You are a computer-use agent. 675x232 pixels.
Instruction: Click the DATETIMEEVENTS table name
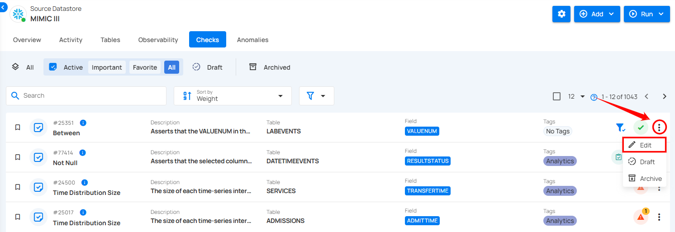tap(293, 161)
